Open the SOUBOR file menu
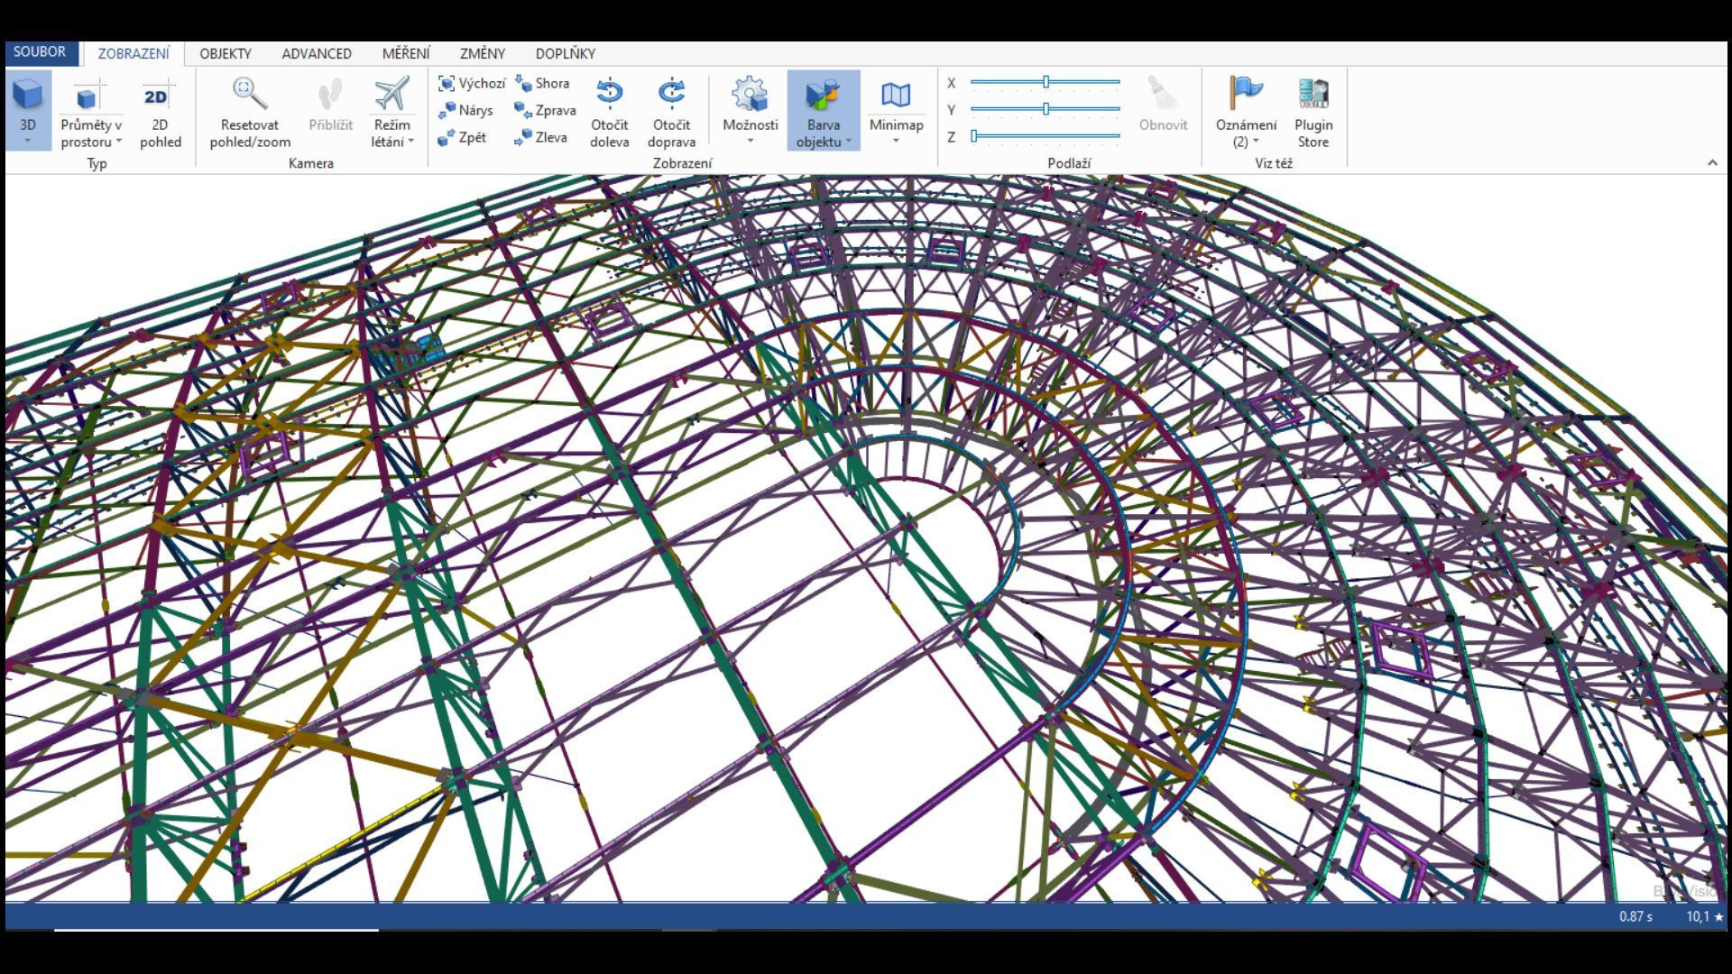Screen dimensions: 1732x974 (40, 52)
